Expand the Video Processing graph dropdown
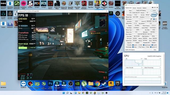Screen dimensions: 170x95 (x=143, y=68)
